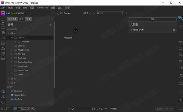This screenshot has height=112, width=183.
Task: Open the 文件 menu
Action: [3, 8]
